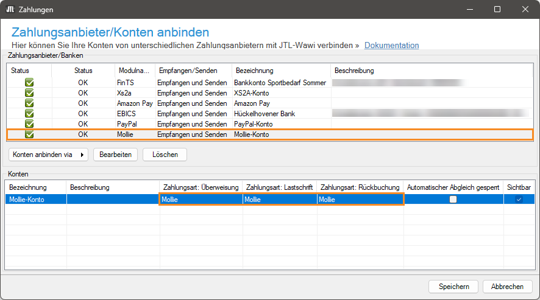The height and width of the screenshot is (300, 540).
Task: Sort by the Bezeichnung column header in Konten
Action: point(28,187)
